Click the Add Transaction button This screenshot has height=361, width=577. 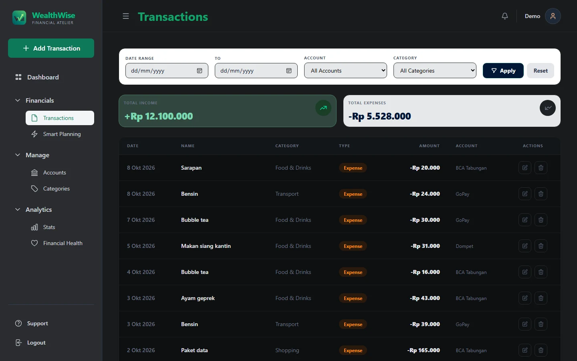[51, 48]
